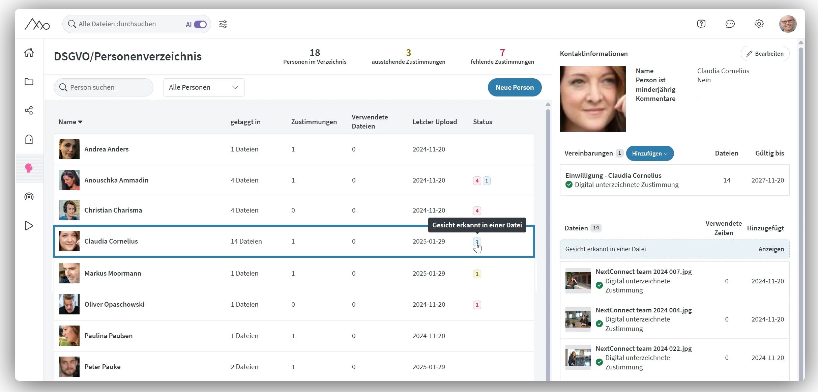The image size is (818, 392).
Task: Click the 2027-11-20 Gültig bis date
Action: point(768,180)
